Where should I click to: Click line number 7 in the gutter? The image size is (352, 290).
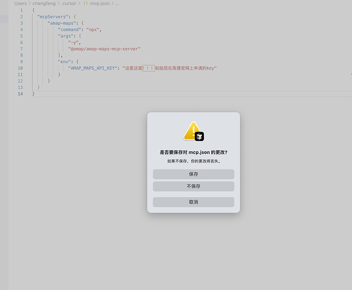(x=21, y=49)
